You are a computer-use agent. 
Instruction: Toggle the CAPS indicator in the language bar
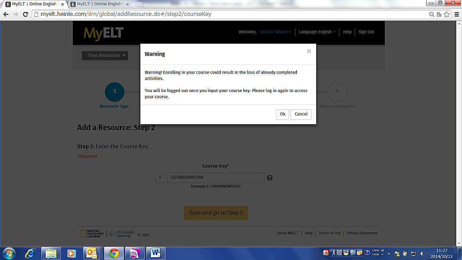(375, 251)
